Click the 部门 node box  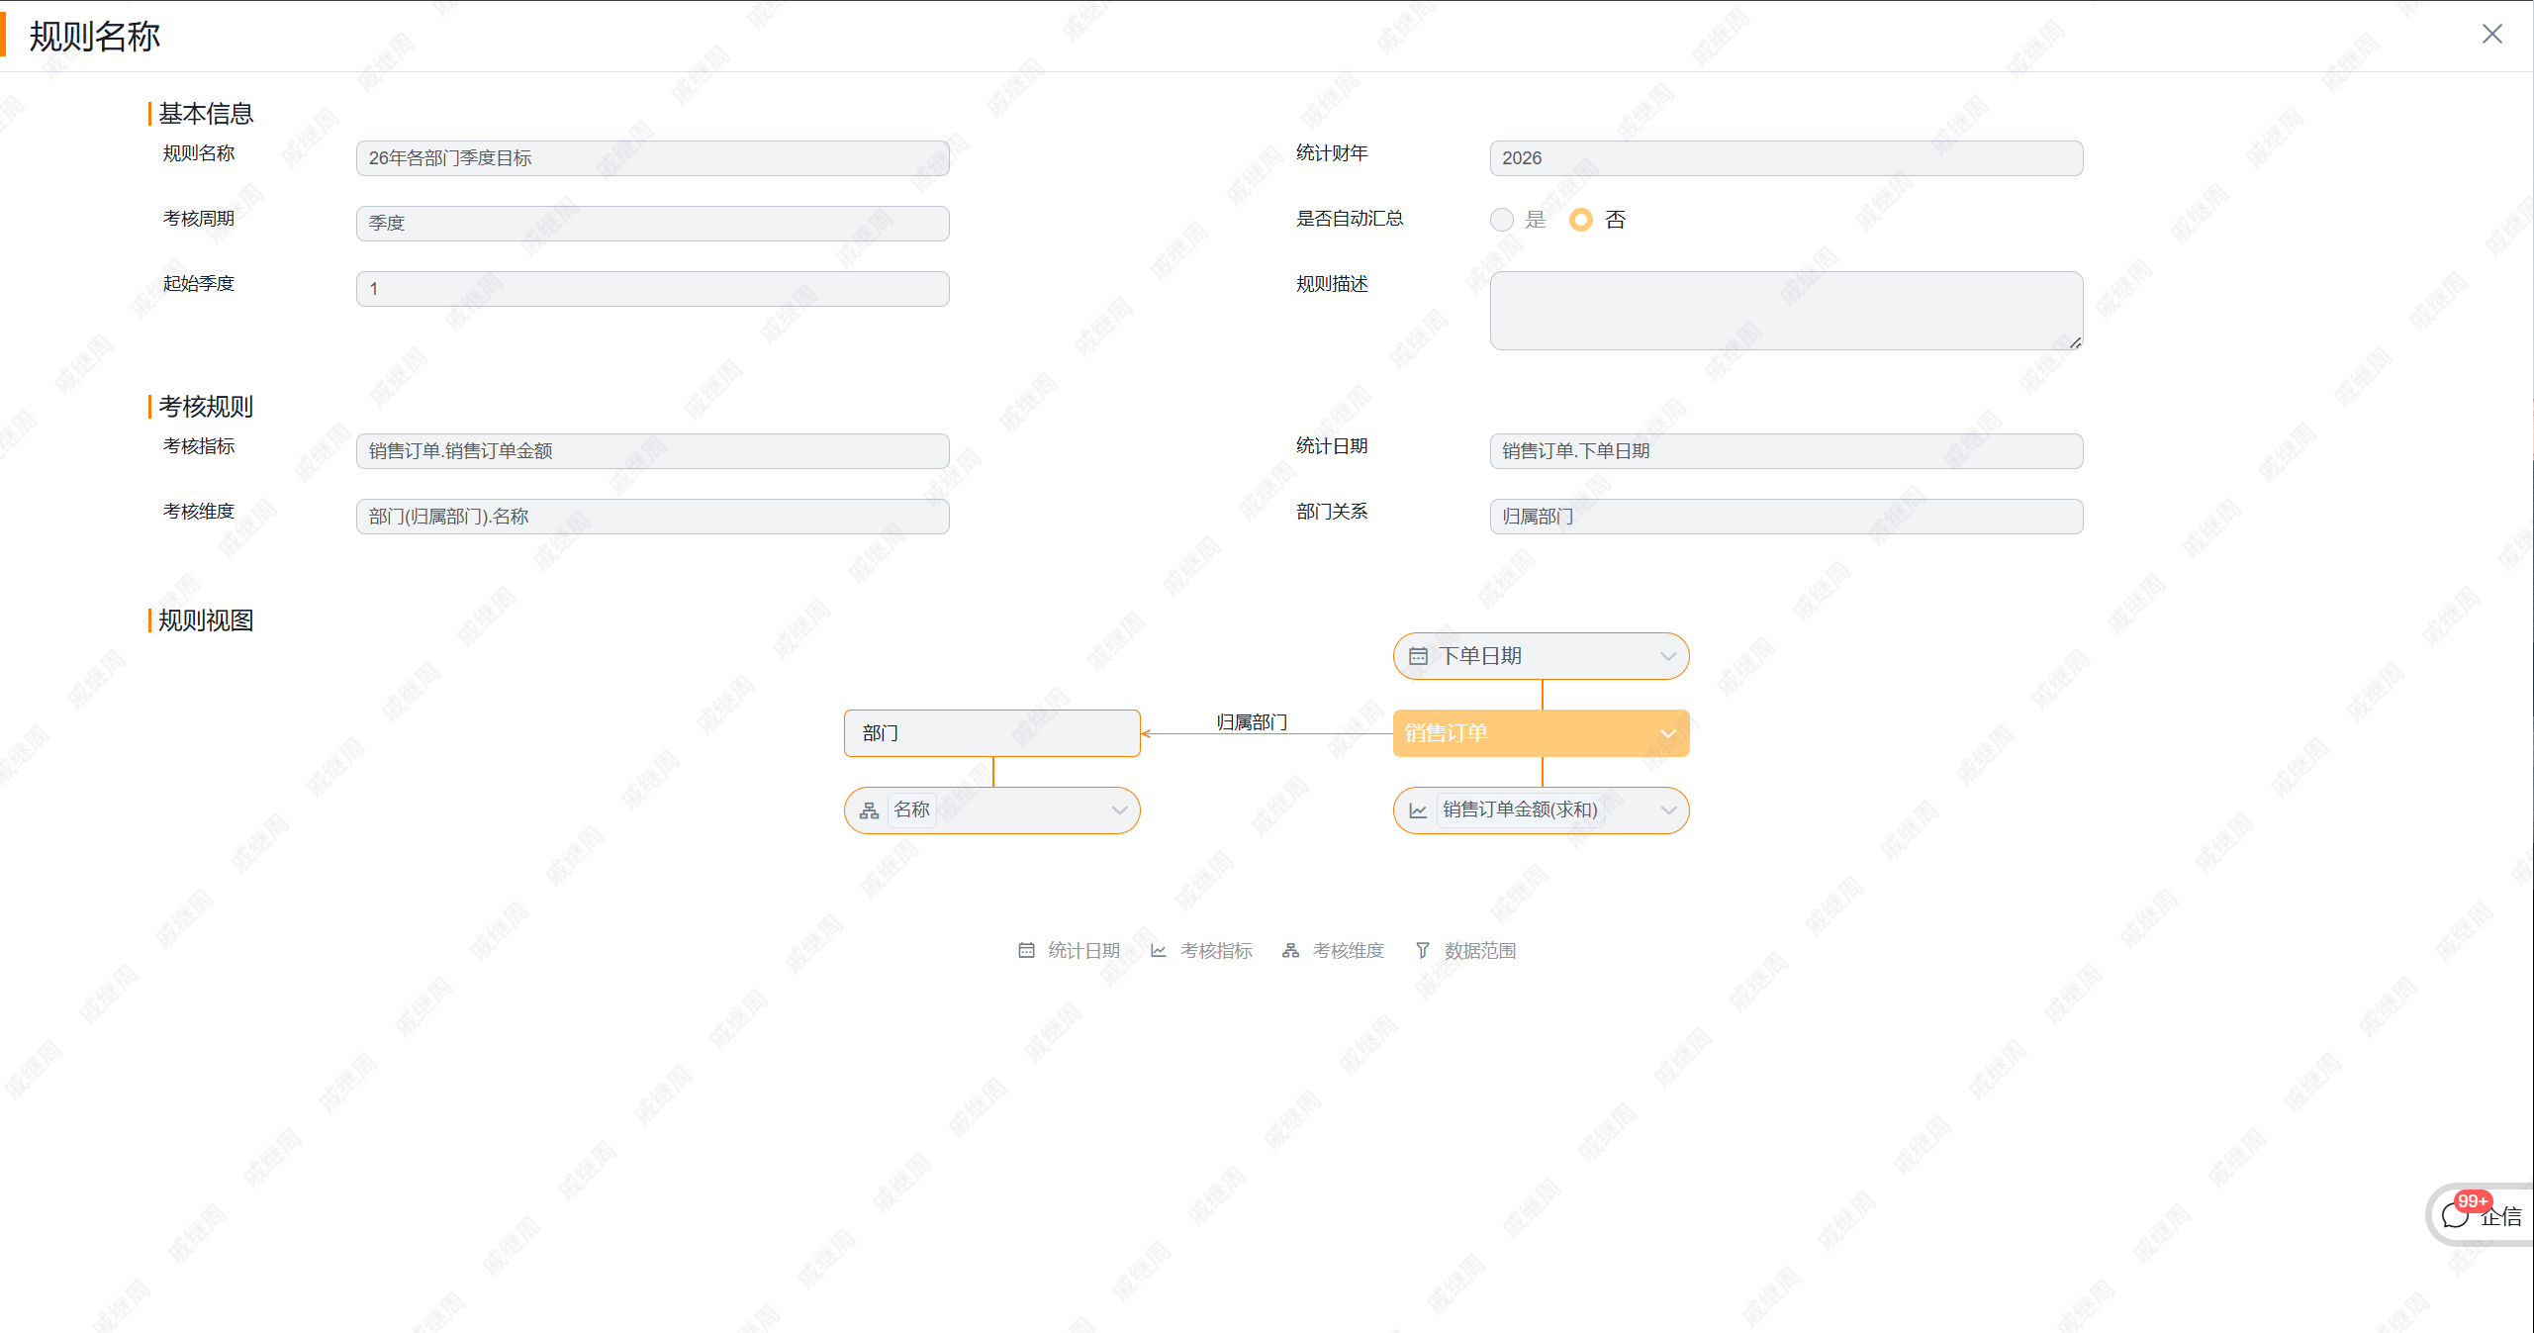click(x=992, y=733)
